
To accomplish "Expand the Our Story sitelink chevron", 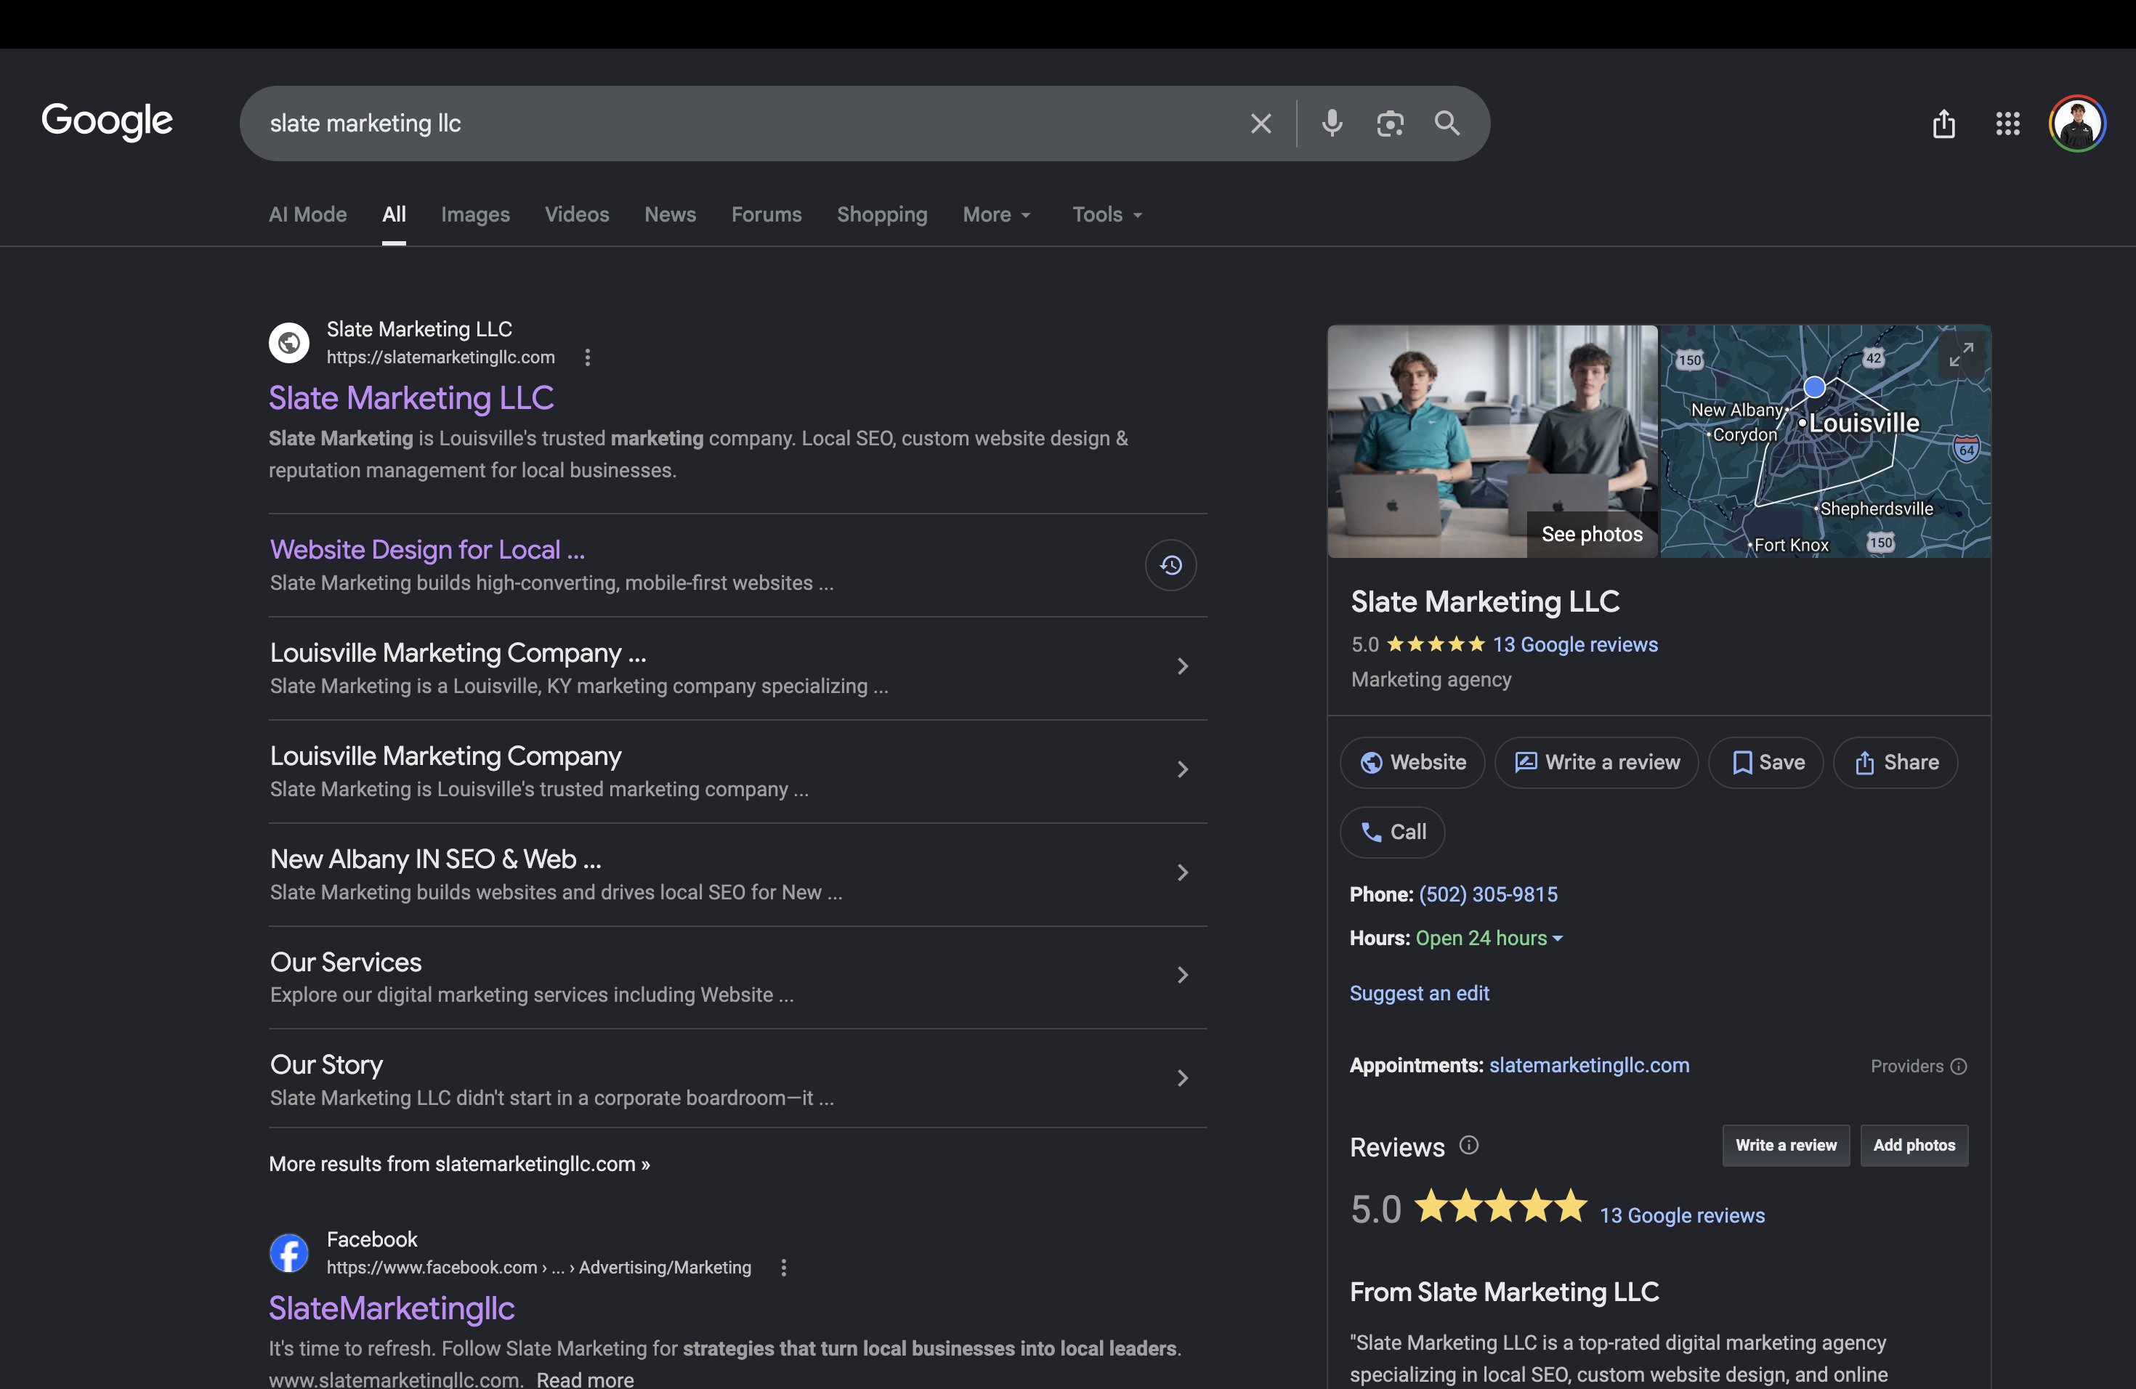I will click(1183, 1077).
